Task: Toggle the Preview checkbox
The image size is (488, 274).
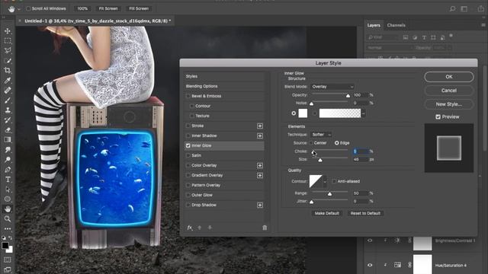Action: click(438, 116)
